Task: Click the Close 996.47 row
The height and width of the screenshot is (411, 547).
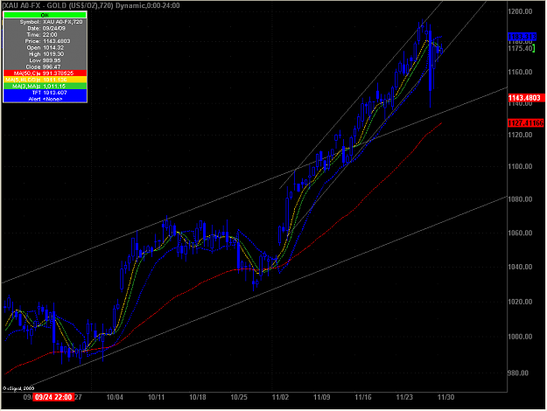Action: [45, 66]
